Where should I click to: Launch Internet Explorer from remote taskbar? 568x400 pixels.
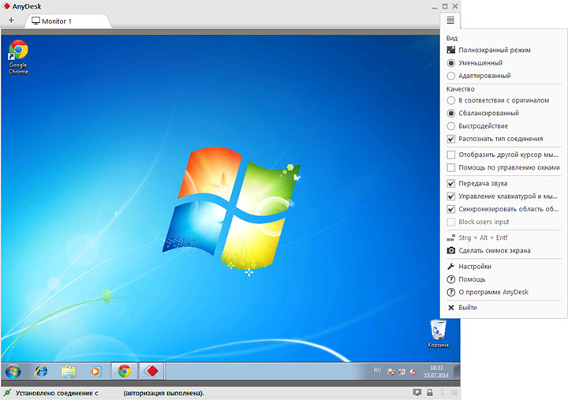click(41, 371)
